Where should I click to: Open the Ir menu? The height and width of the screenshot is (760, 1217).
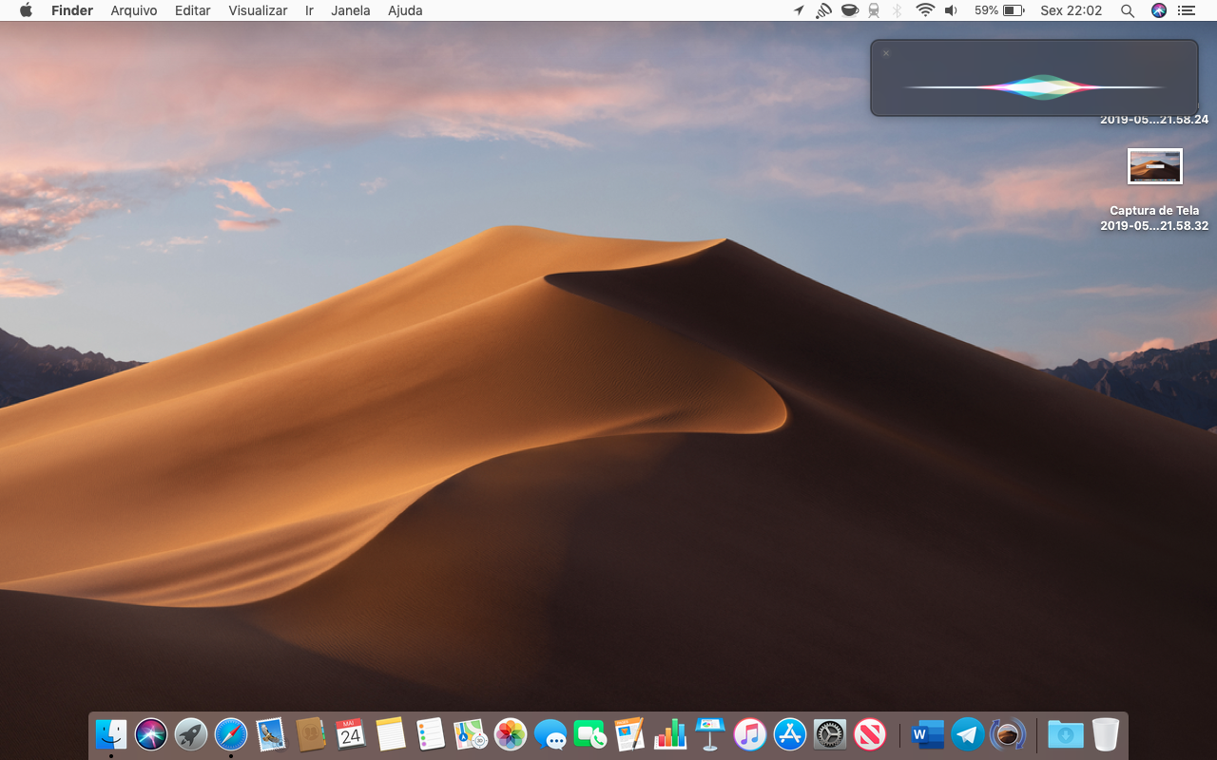[309, 10]
